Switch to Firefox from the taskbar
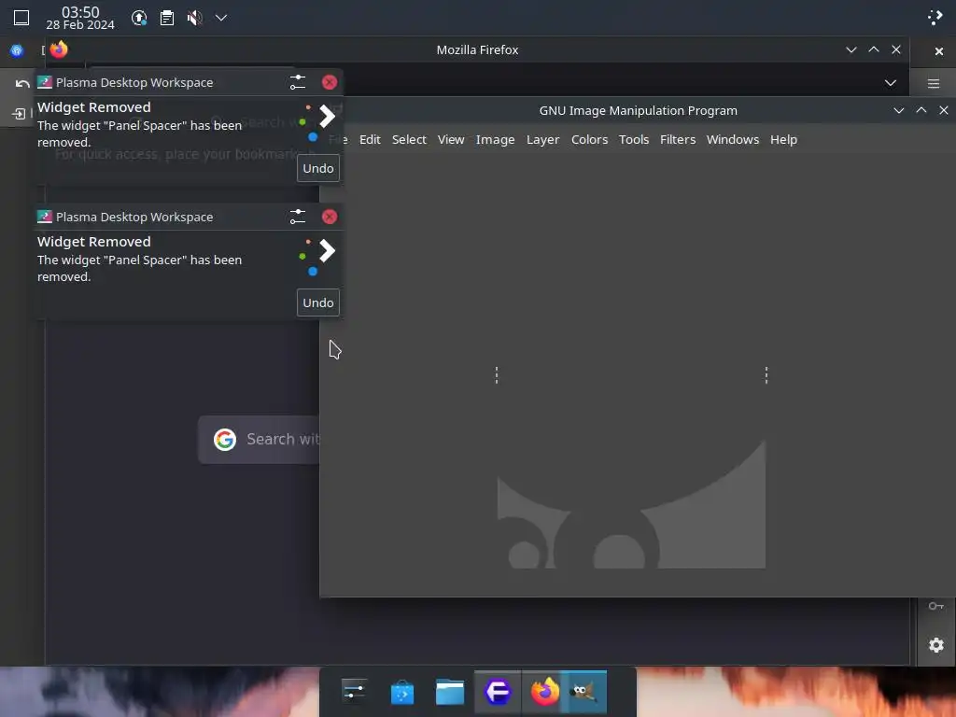956x717 pixels. pos(545,692)
